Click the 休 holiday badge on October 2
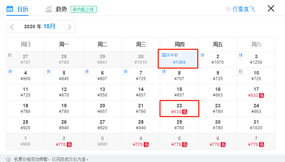The height and width of the screenshot is (162, 285). 202,55
